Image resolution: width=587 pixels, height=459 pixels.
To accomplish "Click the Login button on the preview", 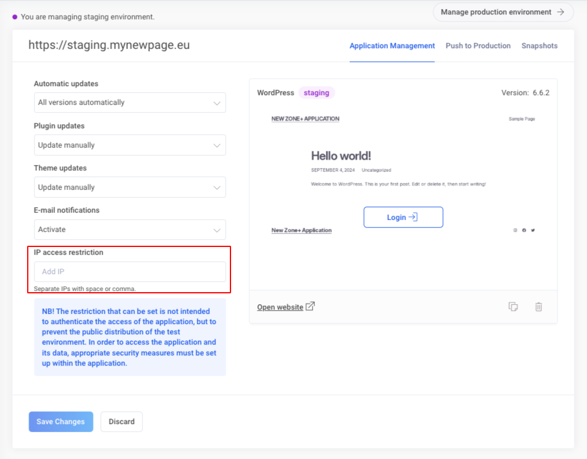I will point(403,217).
